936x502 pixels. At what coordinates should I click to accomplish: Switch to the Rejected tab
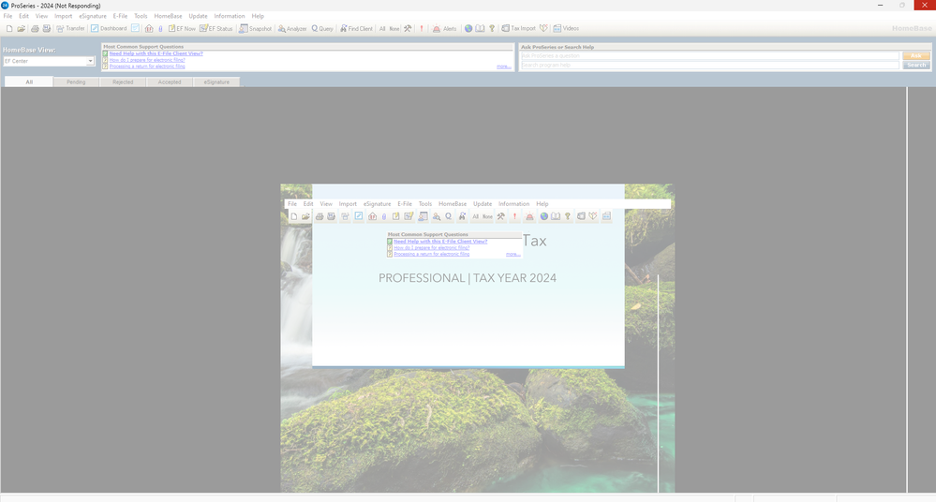click(123, 82)
